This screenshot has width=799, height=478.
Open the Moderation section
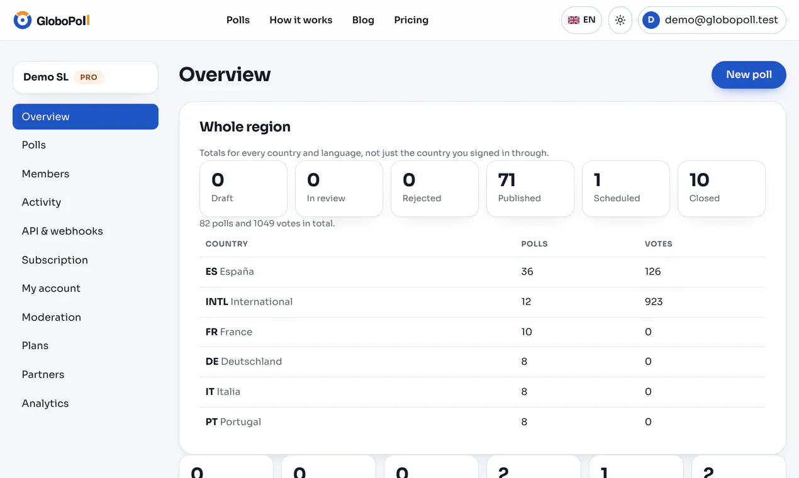[86, 318]
